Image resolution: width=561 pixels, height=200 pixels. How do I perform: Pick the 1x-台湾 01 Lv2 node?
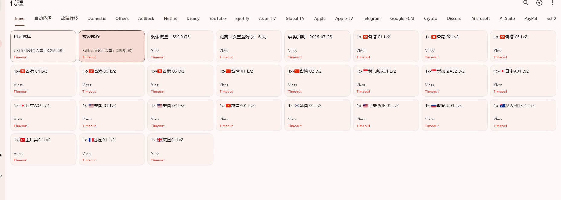[249, 81]
